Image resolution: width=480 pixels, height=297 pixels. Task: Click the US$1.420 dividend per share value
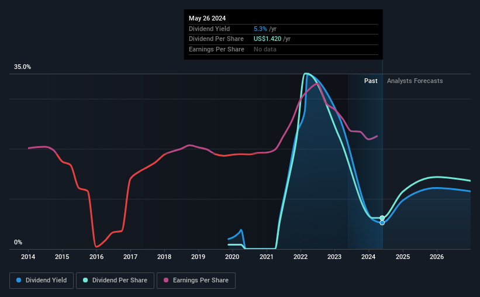point(267,39)
